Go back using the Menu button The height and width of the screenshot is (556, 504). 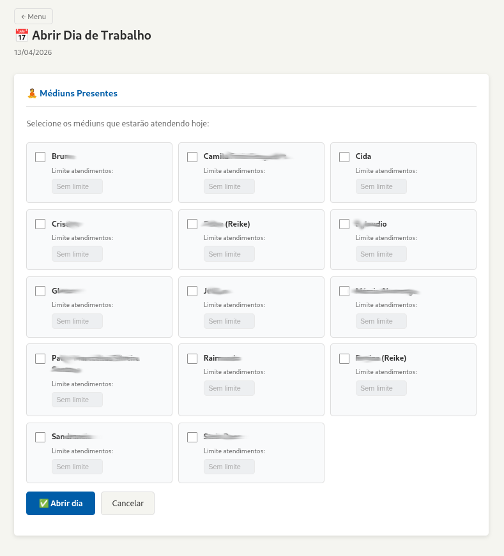coord(33,17)
